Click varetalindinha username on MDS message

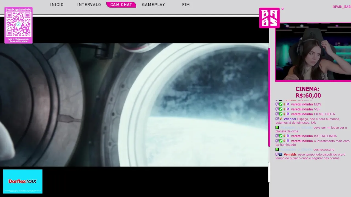(x=302, y=104)
